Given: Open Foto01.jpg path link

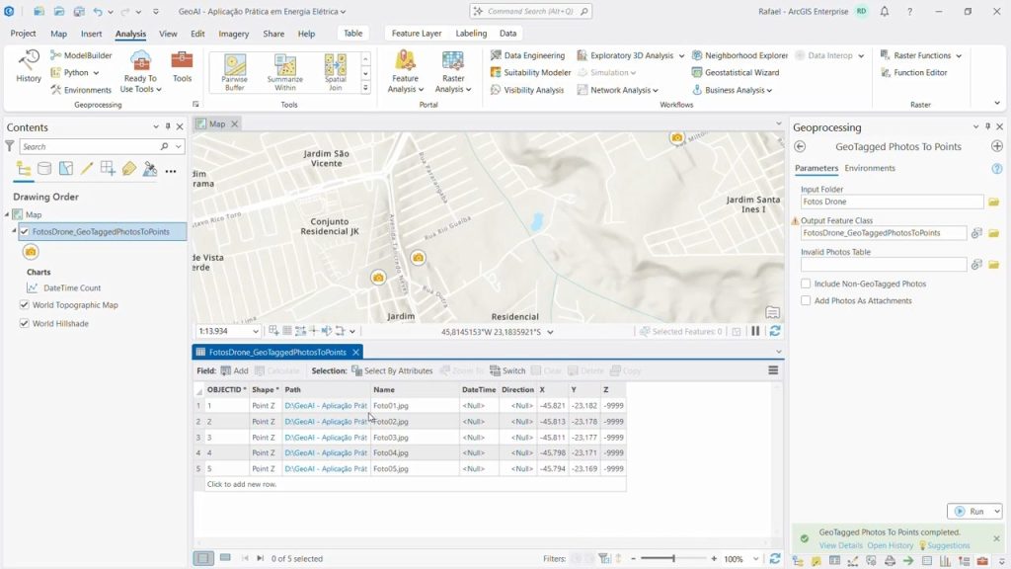Looking at the screenshot, I should pos(326,406).
